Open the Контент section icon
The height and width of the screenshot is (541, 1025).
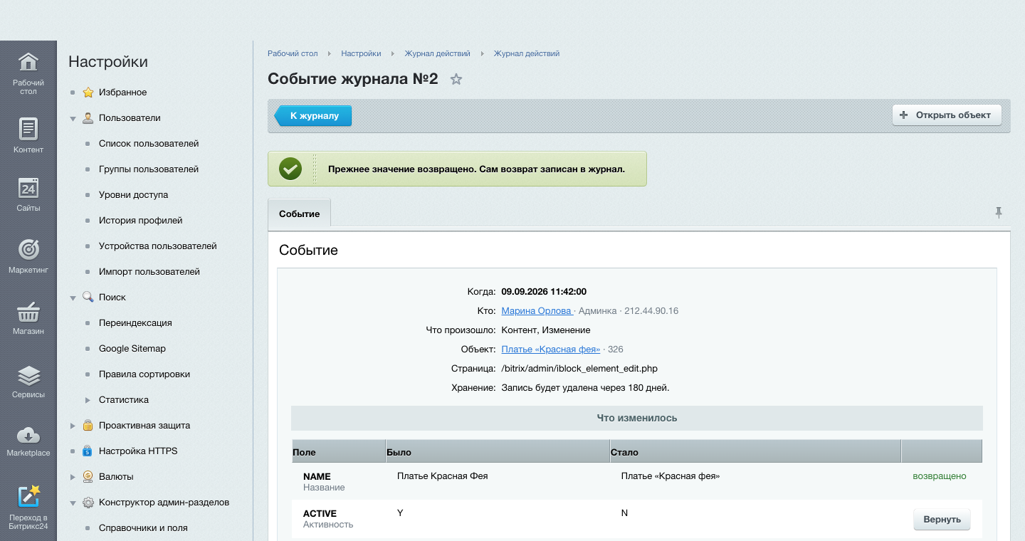28,129
